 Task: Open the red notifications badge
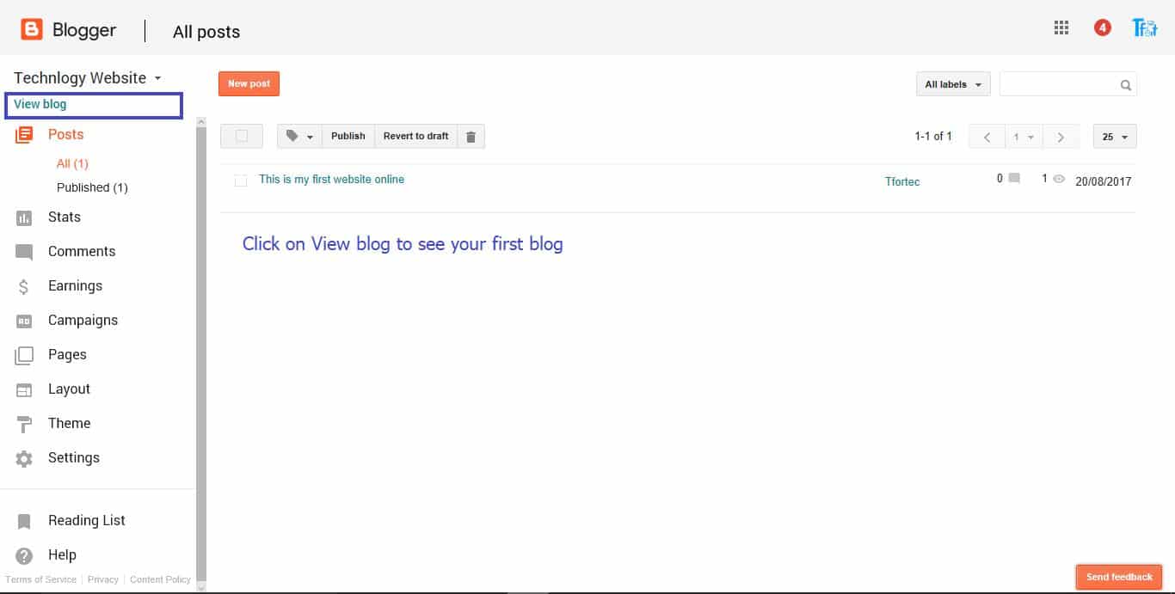coord(1102,28)
